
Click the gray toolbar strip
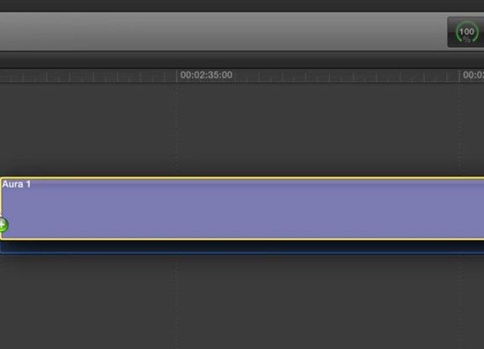tap(222, 31)
